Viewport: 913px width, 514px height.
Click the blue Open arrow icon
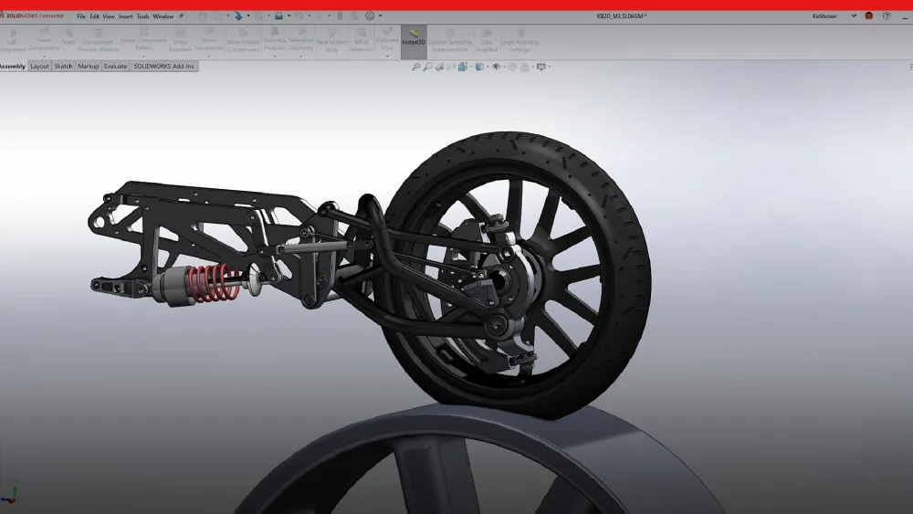pyautogui.click(x=238, y=16)
